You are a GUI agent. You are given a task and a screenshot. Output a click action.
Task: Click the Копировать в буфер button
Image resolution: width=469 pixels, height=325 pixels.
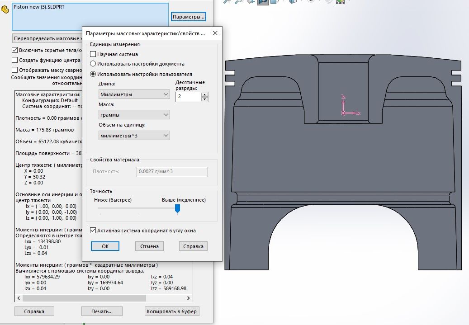[172, 311]
